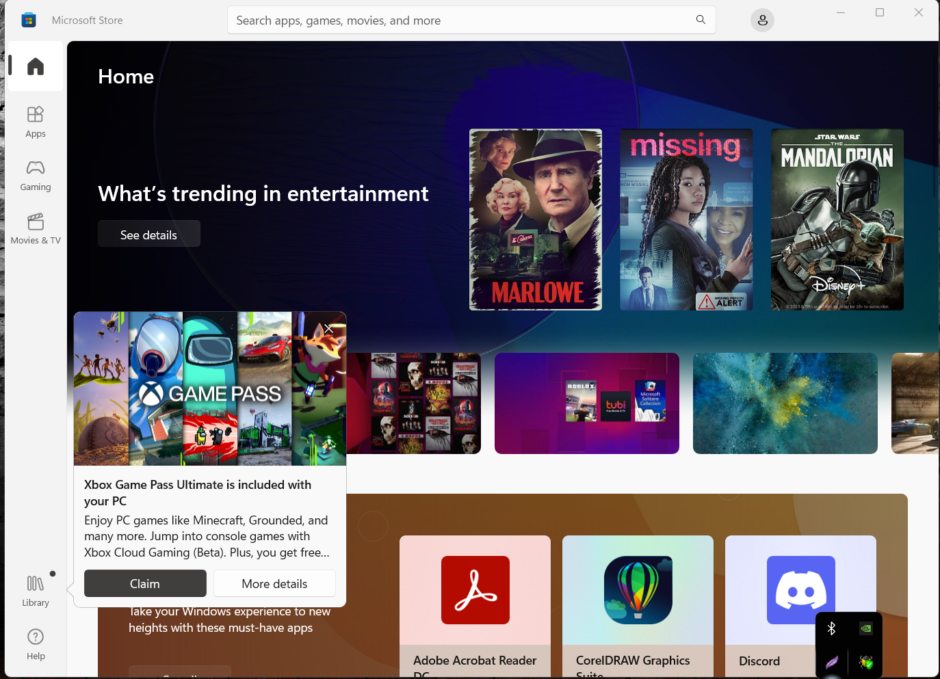The height and width of the screenshot is (679, 940).
Task: Click the Adobe Acrobat Reader app icon
Action: pos(475,590)
